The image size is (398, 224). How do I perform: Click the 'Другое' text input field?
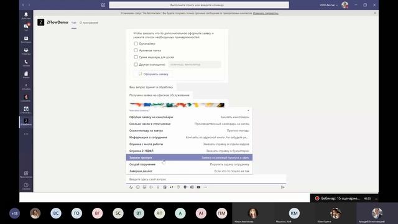click(x=195, y=65)
